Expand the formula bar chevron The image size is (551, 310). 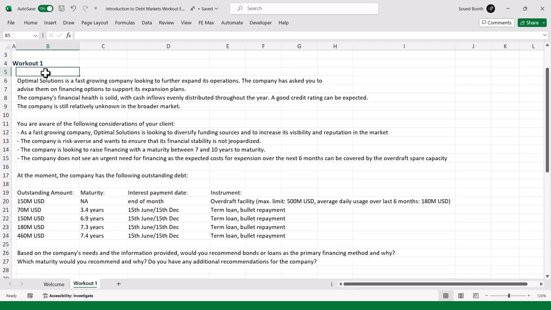coord(545,35)
